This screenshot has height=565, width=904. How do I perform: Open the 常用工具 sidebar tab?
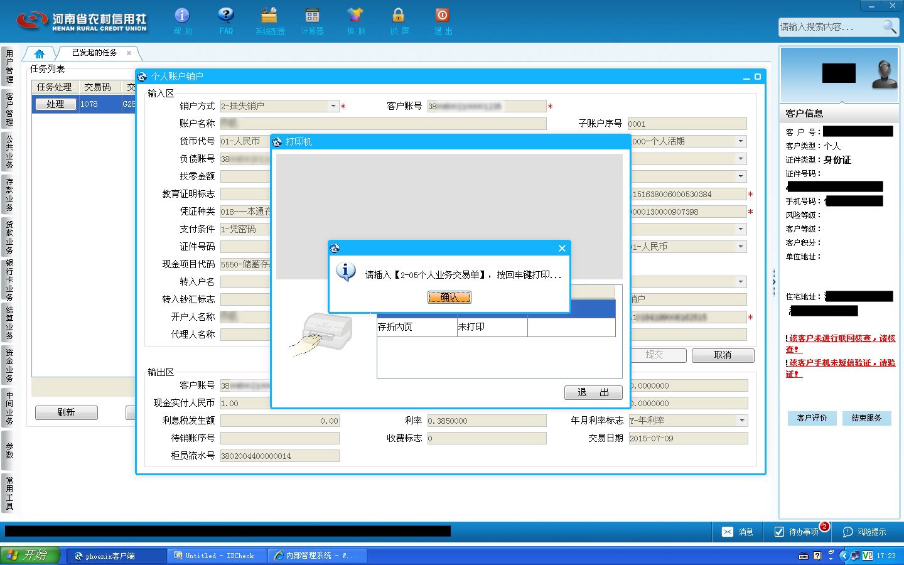pyautogui.click(x=9, y=493)
